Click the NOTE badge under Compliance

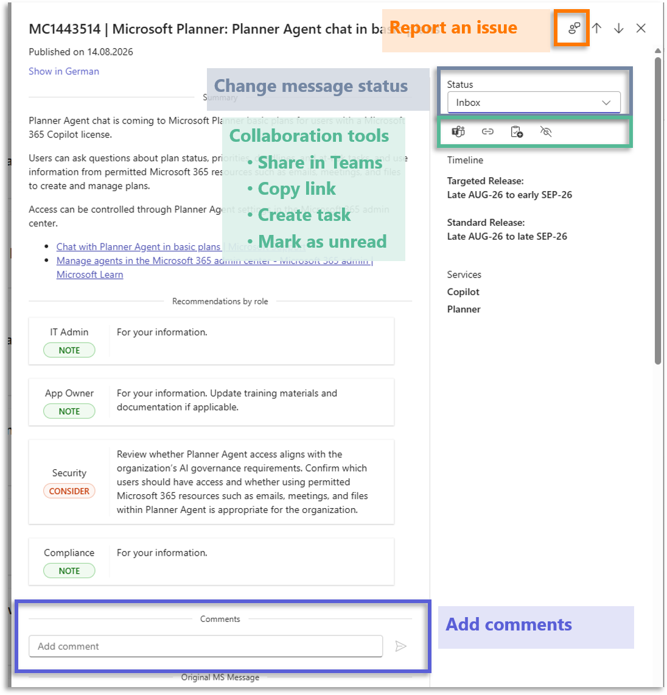tap(69, 571)
